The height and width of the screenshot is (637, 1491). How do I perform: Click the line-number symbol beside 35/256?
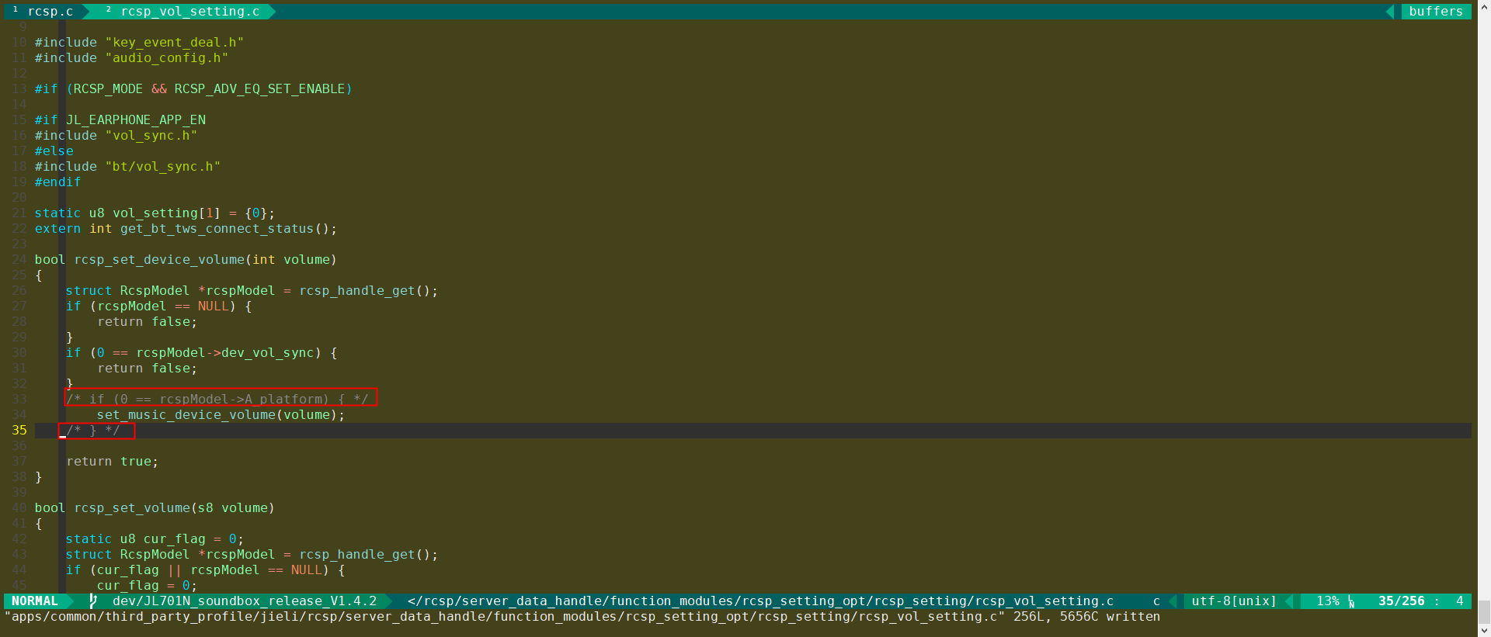(1351, 601)
